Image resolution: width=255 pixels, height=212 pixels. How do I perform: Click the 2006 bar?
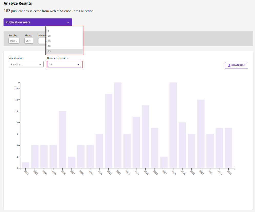click(x=63, y=140)
